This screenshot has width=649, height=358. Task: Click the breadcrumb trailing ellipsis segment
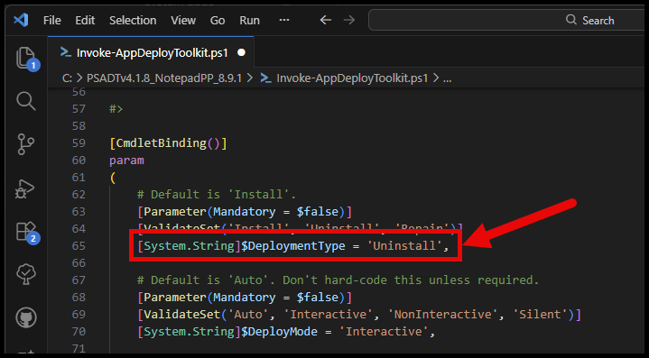pos(448,78)
